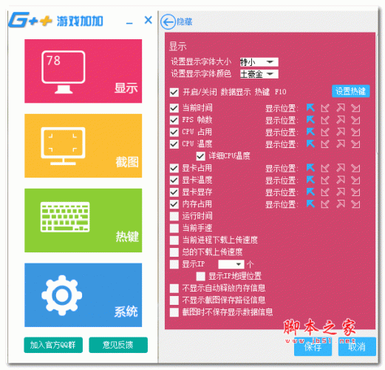Set 内存占用 position to bottom-right arrow
The image size is (385, 370).
[x=355, y=204]
